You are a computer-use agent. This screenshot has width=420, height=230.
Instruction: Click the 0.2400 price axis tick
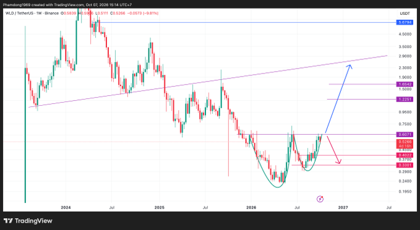coord(405,181)
